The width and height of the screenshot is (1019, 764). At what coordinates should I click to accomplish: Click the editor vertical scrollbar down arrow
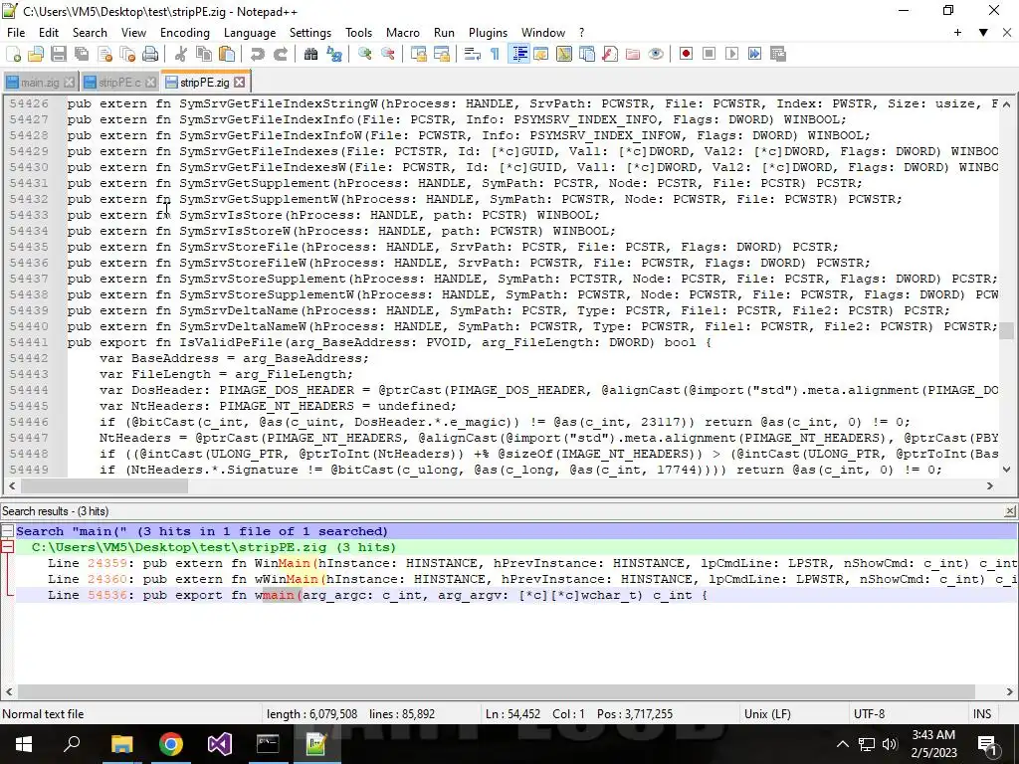(x=1007, y=470)
